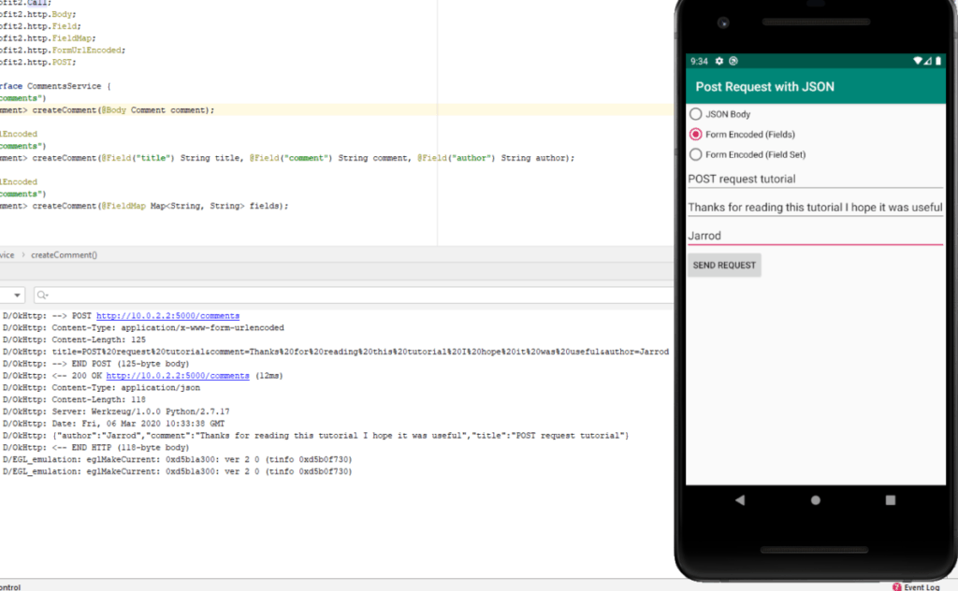Tap the settings gear in the status bar
Viewport: 958px width, 591px height.
click(719, 61)
